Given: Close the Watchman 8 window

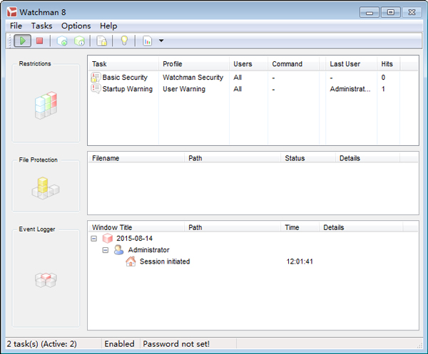Looking at the screenshot, I should coord(412,12).
